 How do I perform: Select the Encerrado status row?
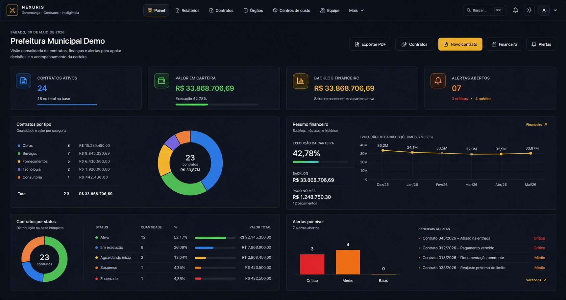coord(183,279)
